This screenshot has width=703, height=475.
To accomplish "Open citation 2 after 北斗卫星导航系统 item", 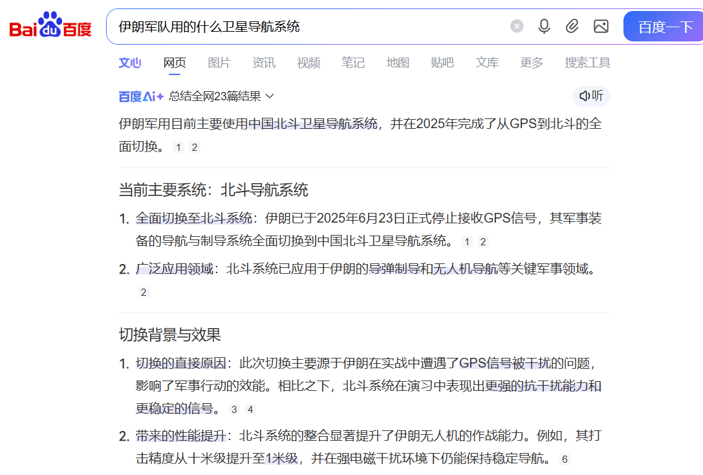I will click(483, 242).
